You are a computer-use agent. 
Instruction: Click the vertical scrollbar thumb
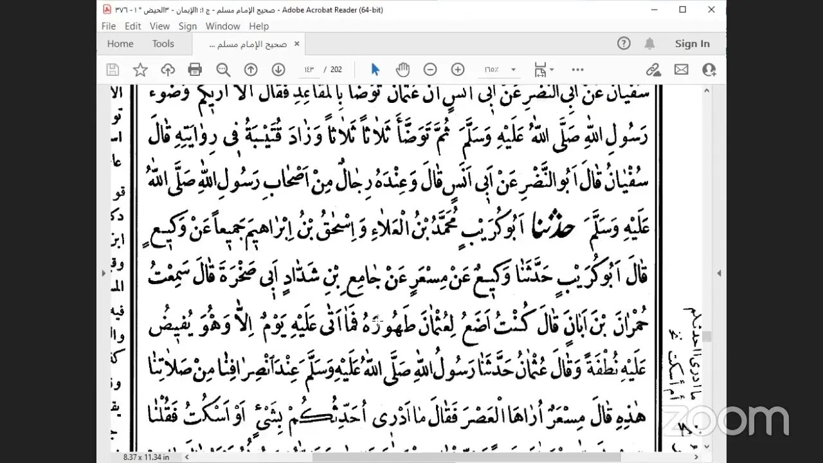tap(708, 336)
